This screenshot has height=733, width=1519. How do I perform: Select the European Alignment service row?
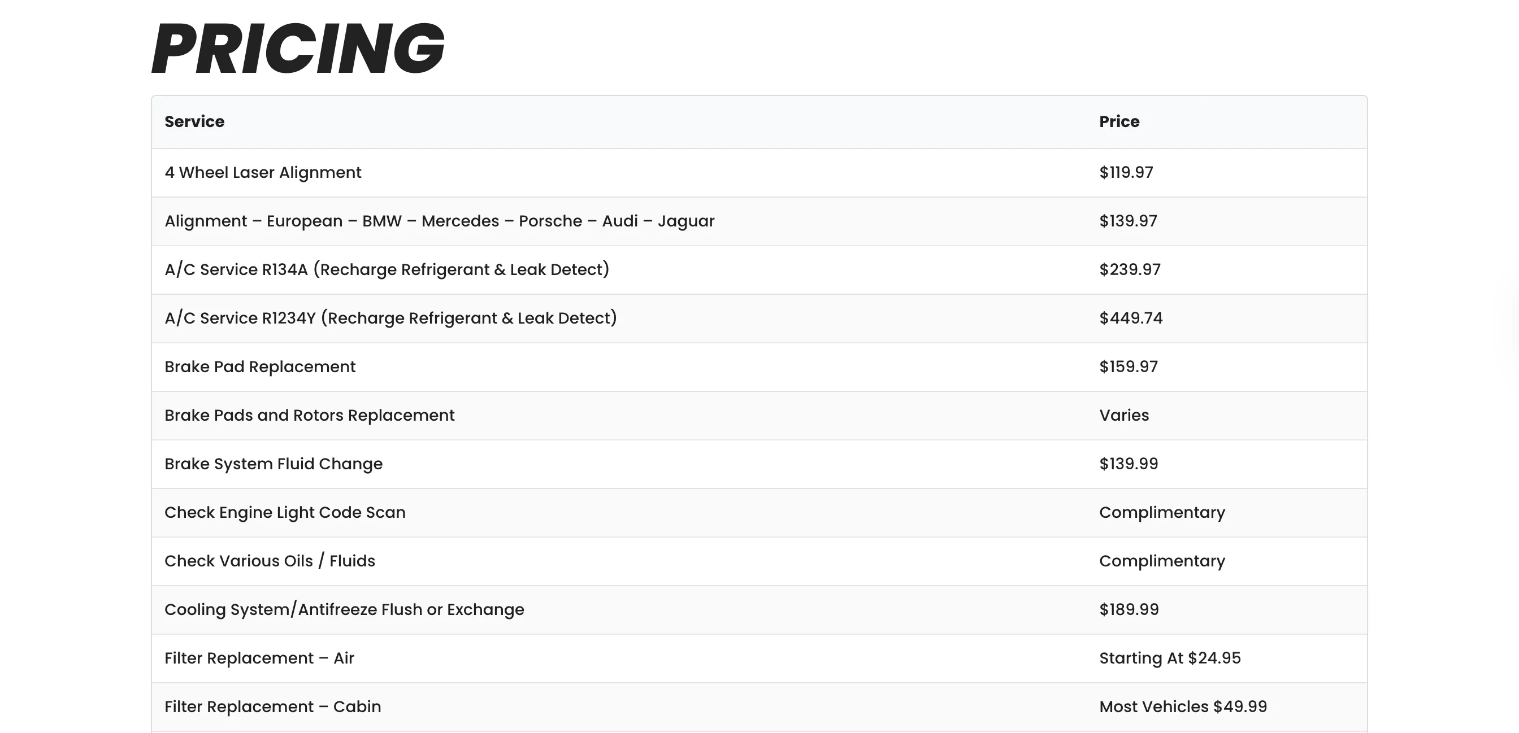439,221
